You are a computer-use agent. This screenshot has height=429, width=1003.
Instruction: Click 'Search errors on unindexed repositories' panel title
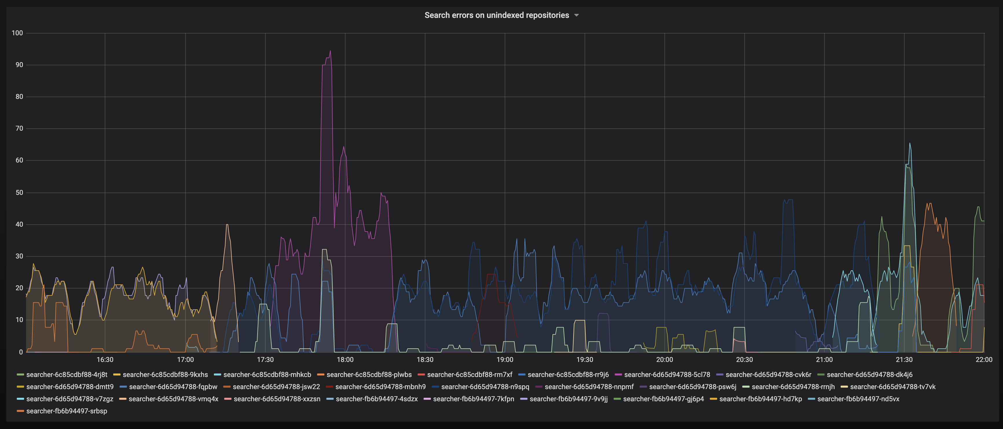pyautogui.click(x=497, y=15)
